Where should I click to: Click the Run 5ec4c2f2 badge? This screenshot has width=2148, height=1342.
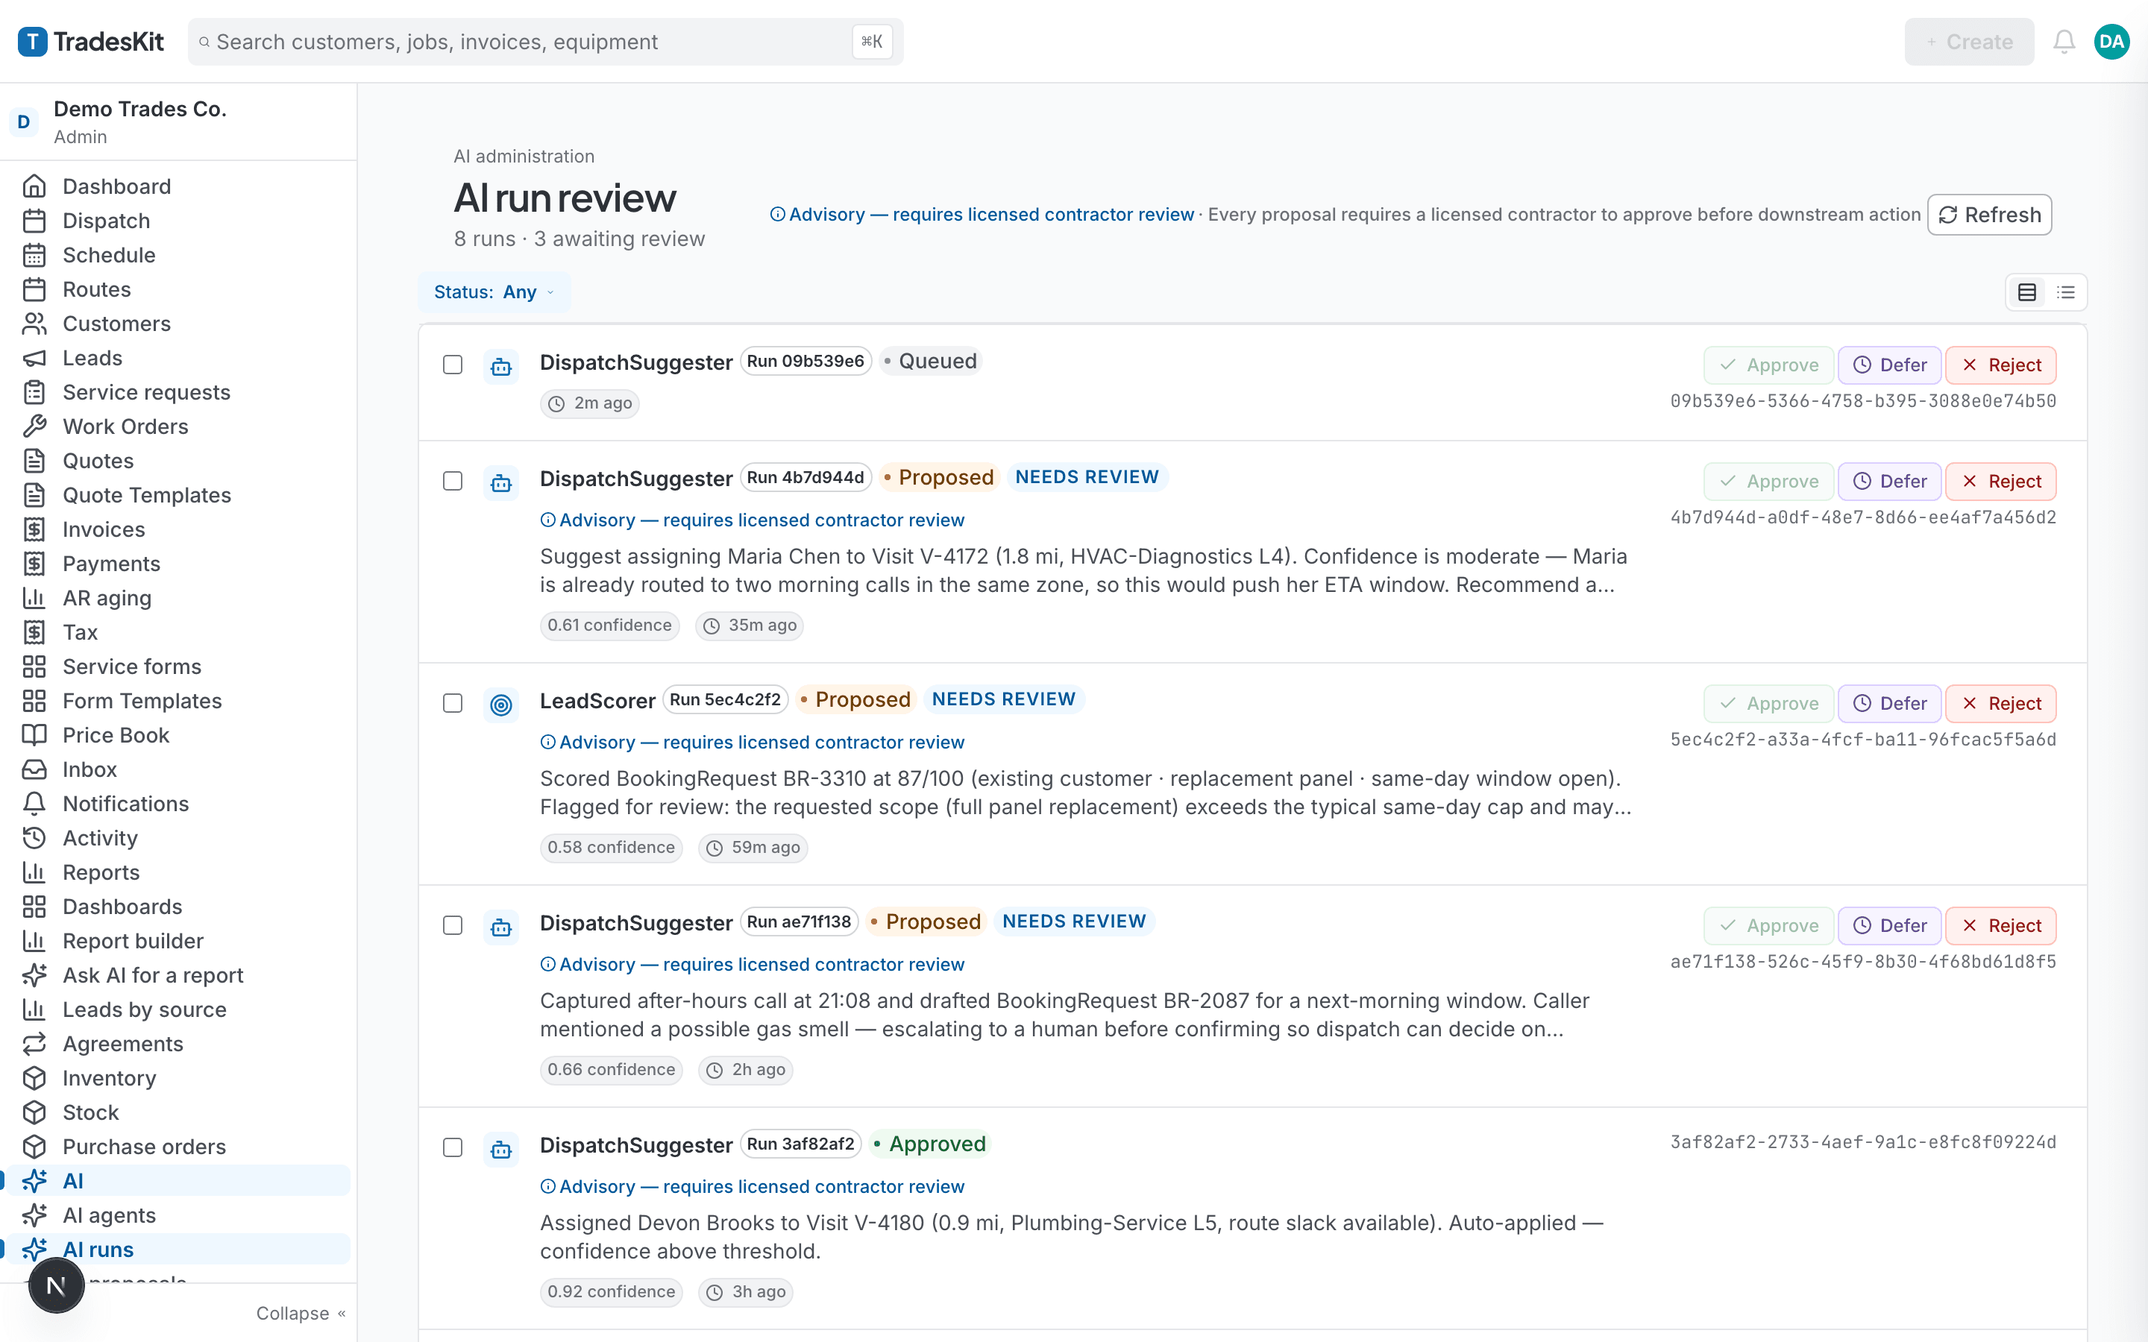[x=724, y=699]
